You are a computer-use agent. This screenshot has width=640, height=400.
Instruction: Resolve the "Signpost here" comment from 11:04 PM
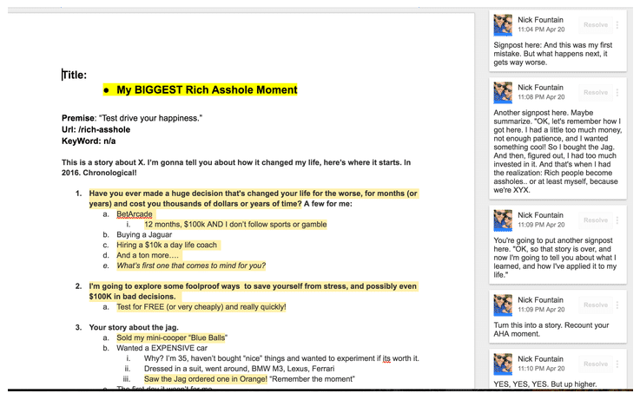point(596,25)
